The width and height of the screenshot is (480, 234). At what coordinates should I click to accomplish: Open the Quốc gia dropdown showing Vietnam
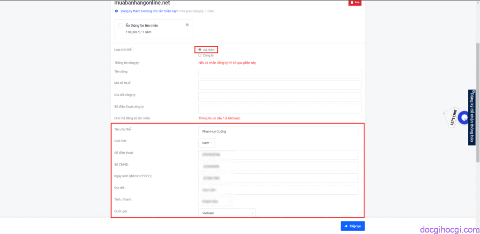coord(227,213)
